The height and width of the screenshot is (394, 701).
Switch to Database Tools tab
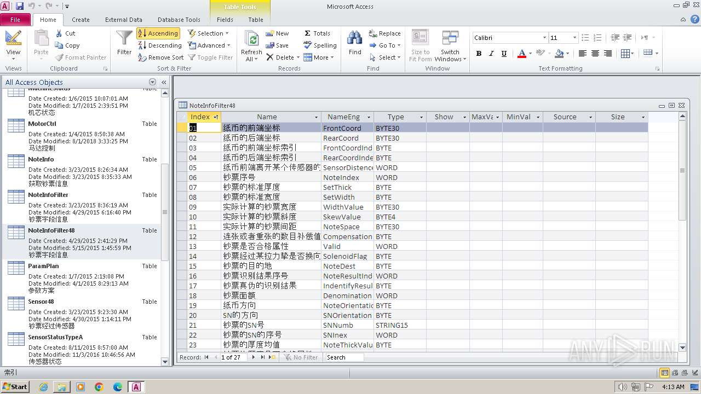click(x=179, y=20)
